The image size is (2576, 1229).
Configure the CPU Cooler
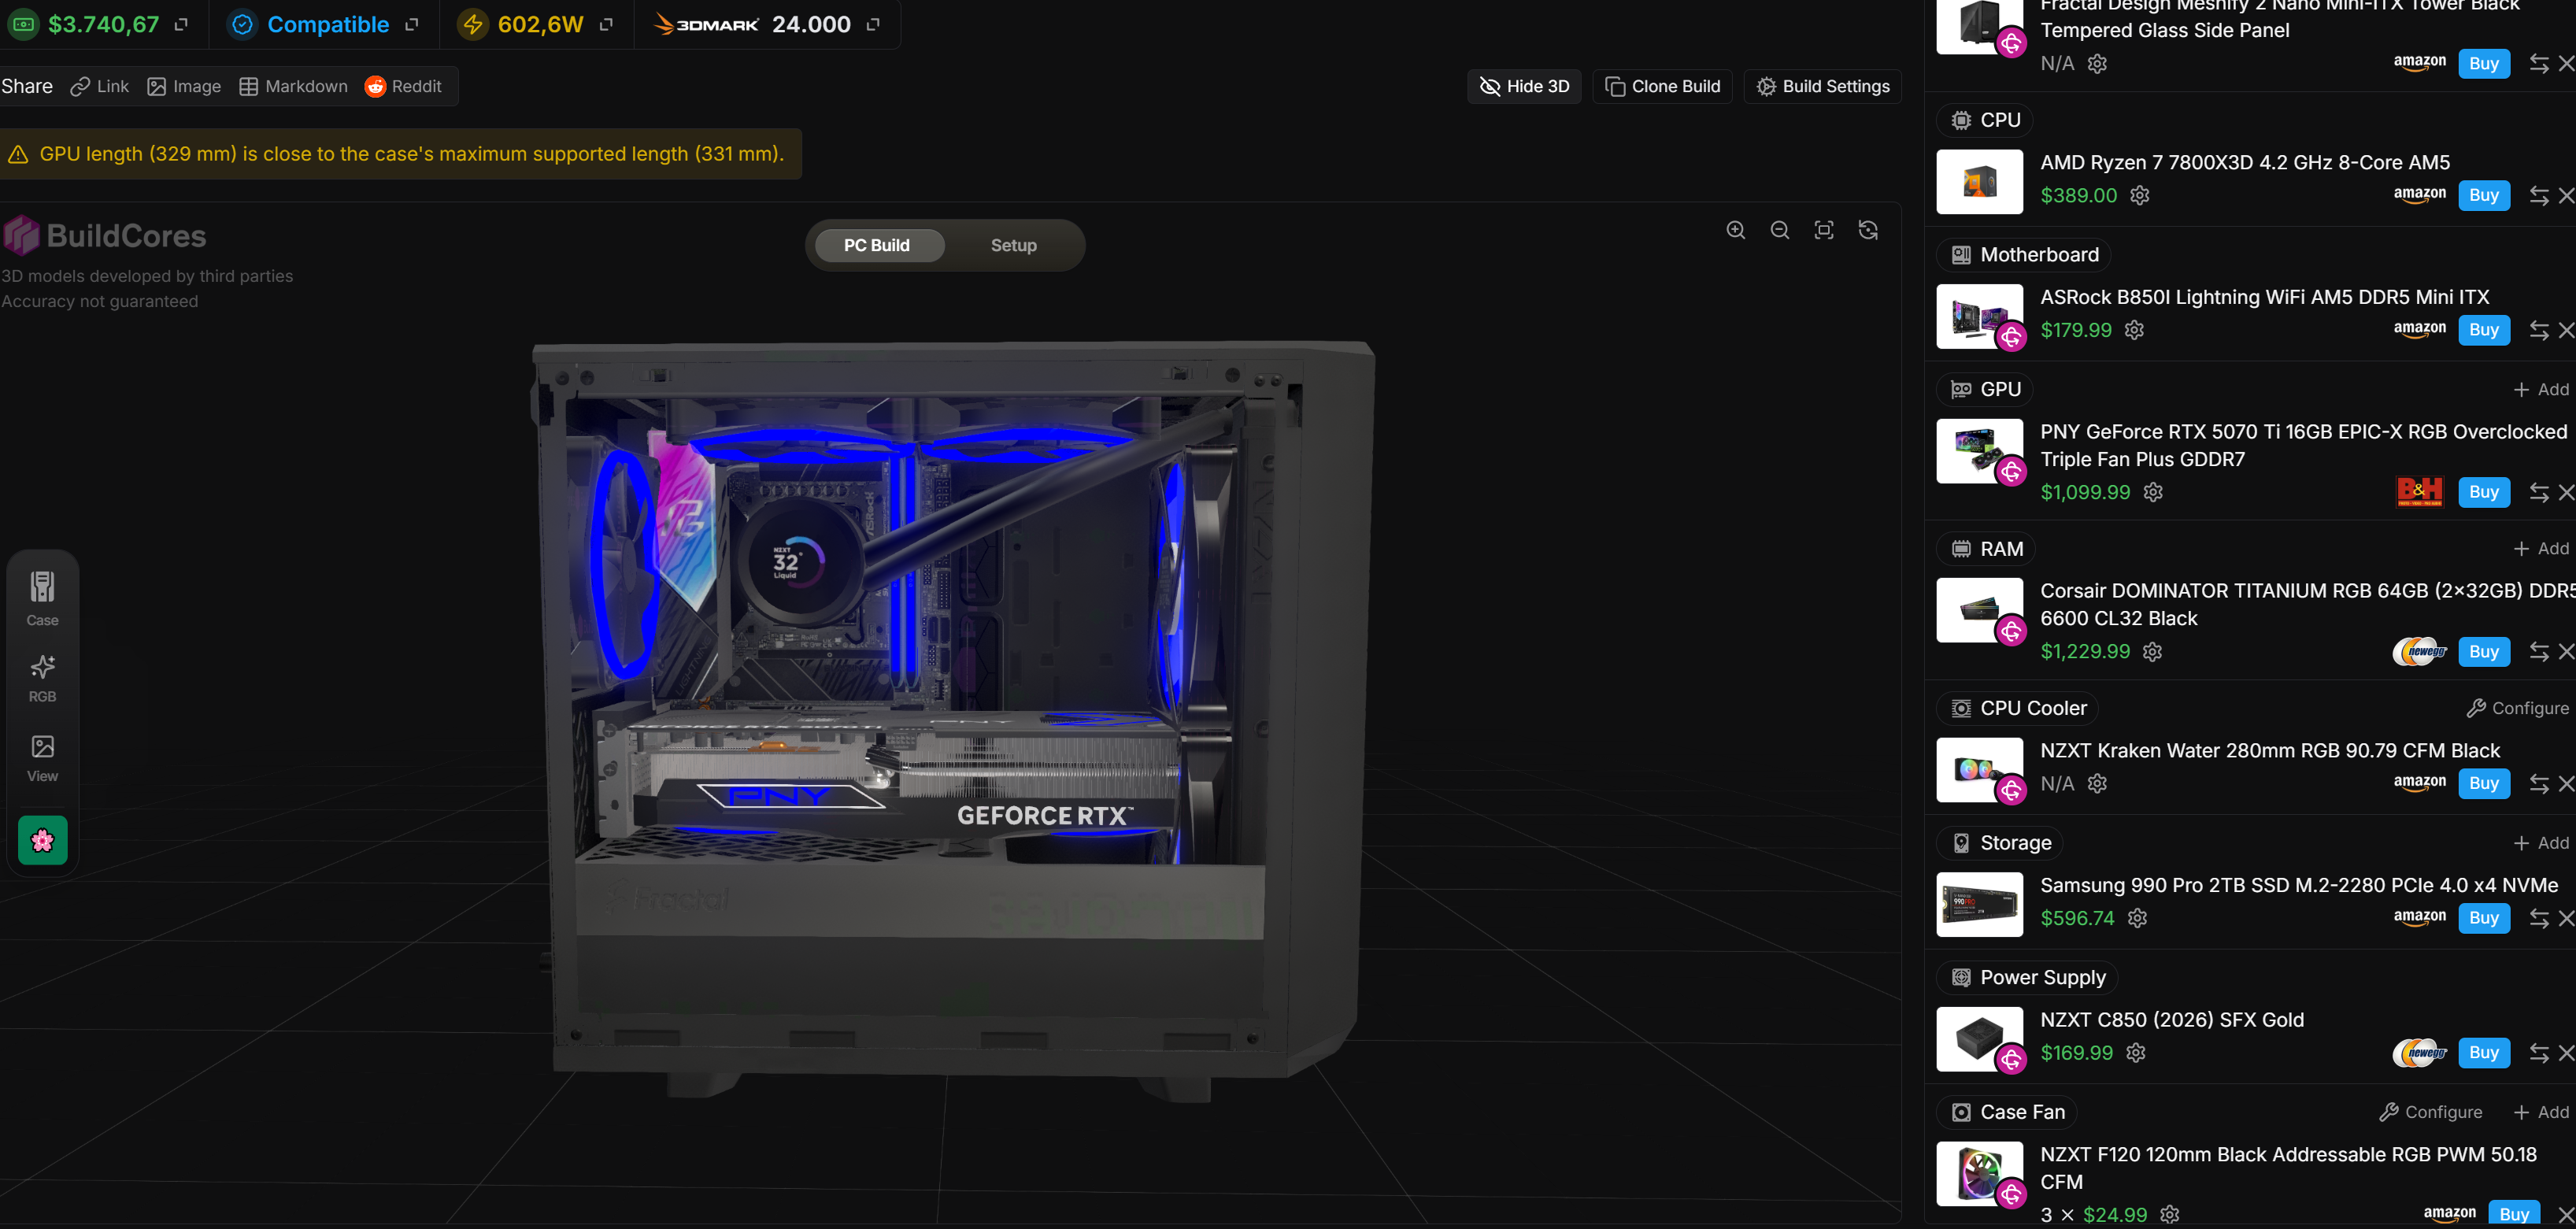(2517, 708)
